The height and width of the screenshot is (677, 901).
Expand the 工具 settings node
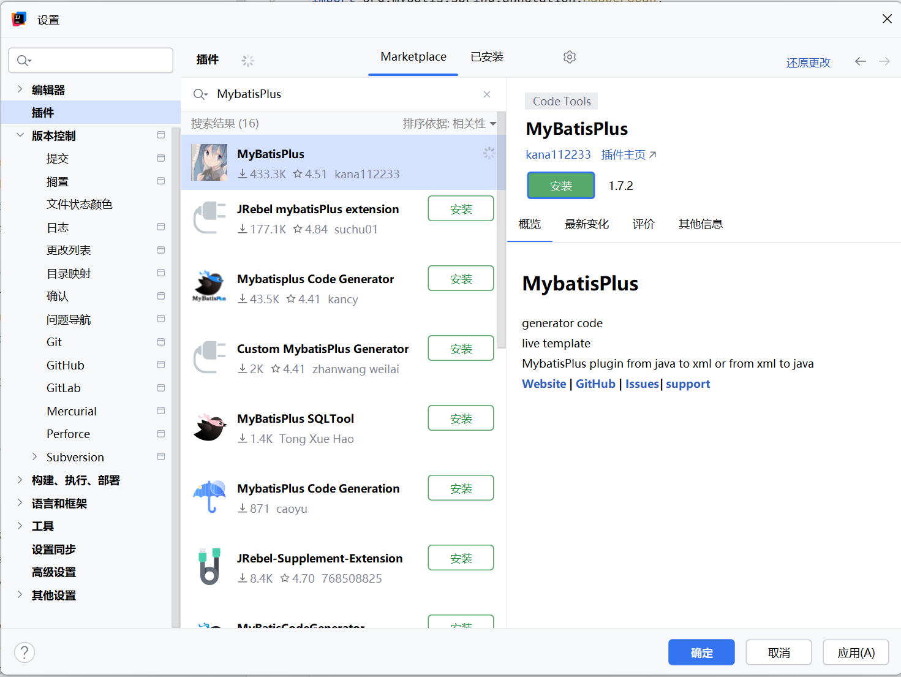click(x=20, y=526)
